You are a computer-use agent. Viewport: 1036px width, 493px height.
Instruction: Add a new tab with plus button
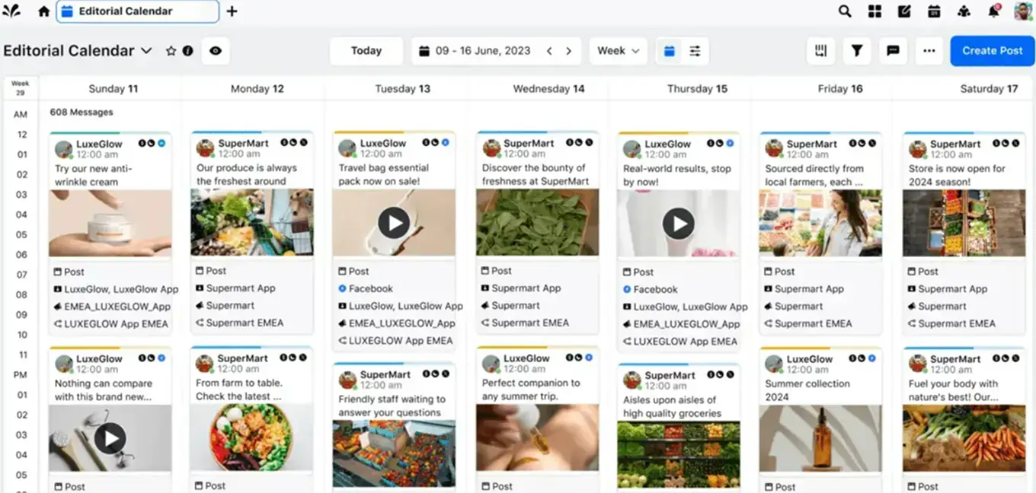(x=232, y=11)
